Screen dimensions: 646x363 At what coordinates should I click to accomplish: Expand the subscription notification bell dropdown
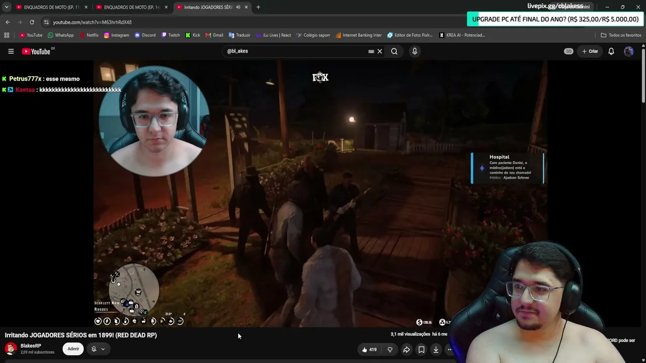[98, 349]
